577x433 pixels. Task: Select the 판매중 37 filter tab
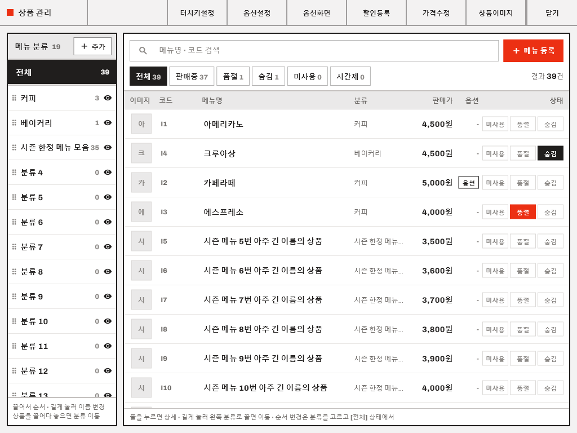pos(192,77)
